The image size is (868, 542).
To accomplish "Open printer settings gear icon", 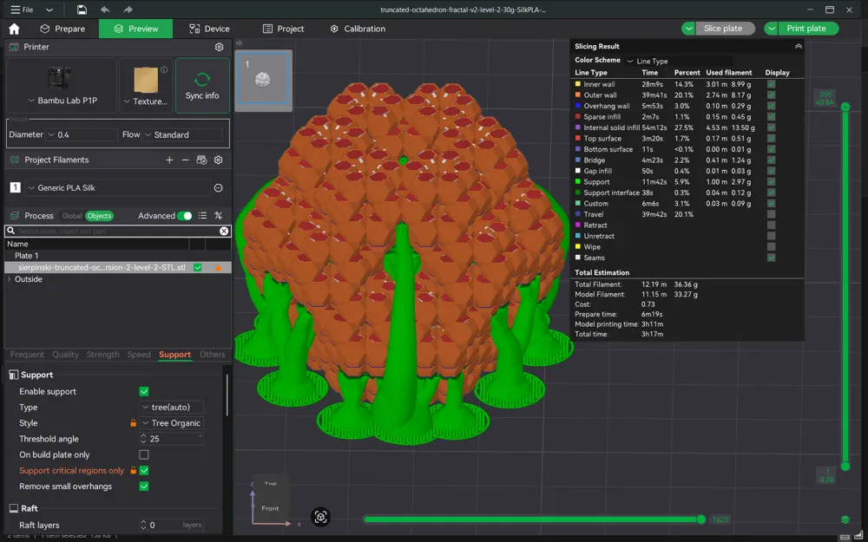I will [220, 47].
